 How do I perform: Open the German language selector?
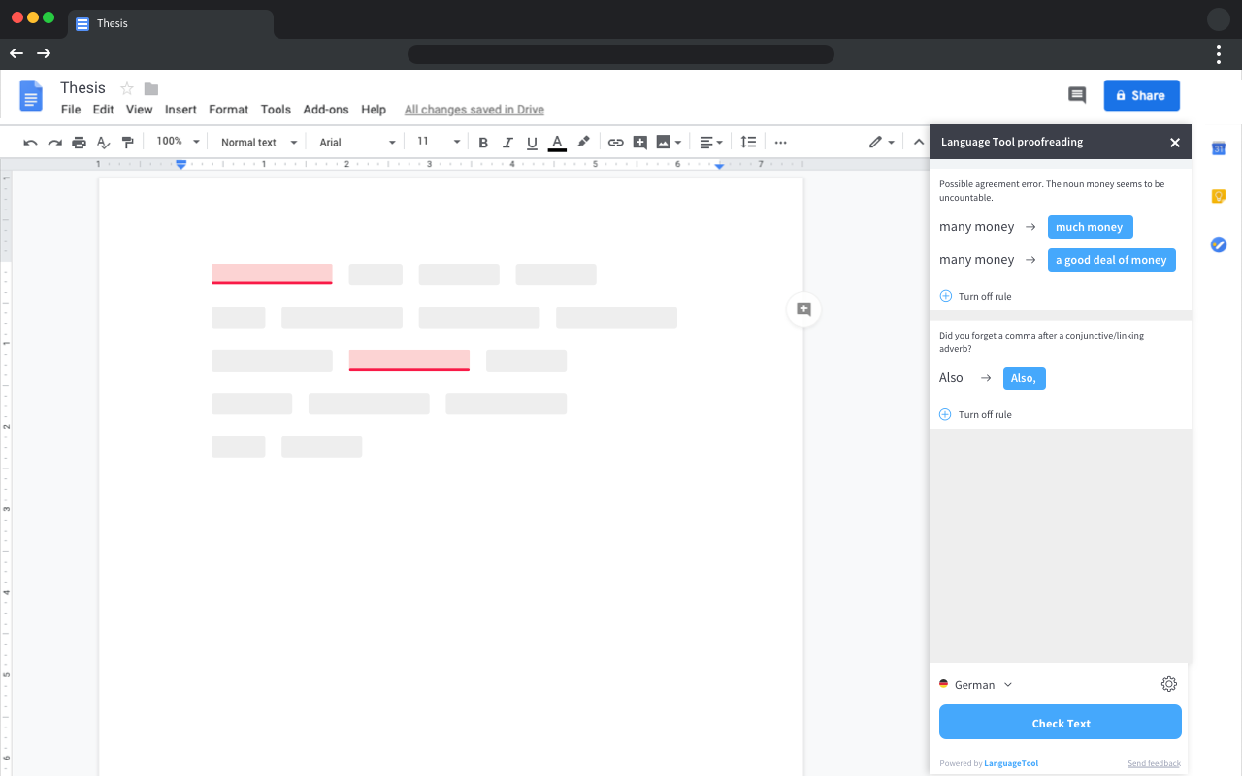[x=976, y=685]
